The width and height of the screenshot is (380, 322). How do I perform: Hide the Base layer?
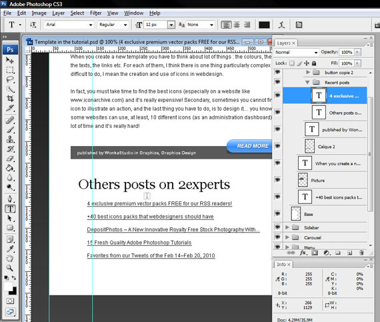coord(277,214)
